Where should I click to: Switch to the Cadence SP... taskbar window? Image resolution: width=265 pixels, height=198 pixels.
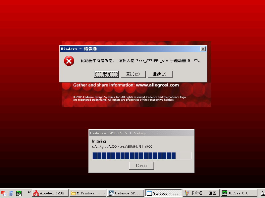click(126, 193)
